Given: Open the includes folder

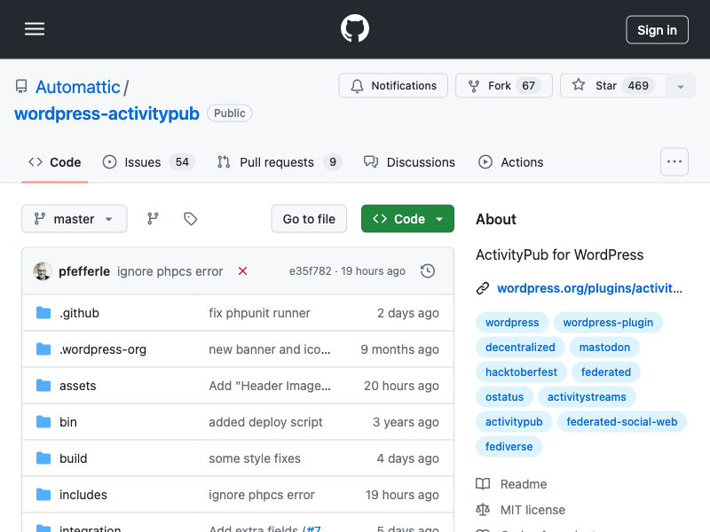Looking at the screenshot, I should tap(83, 495).
